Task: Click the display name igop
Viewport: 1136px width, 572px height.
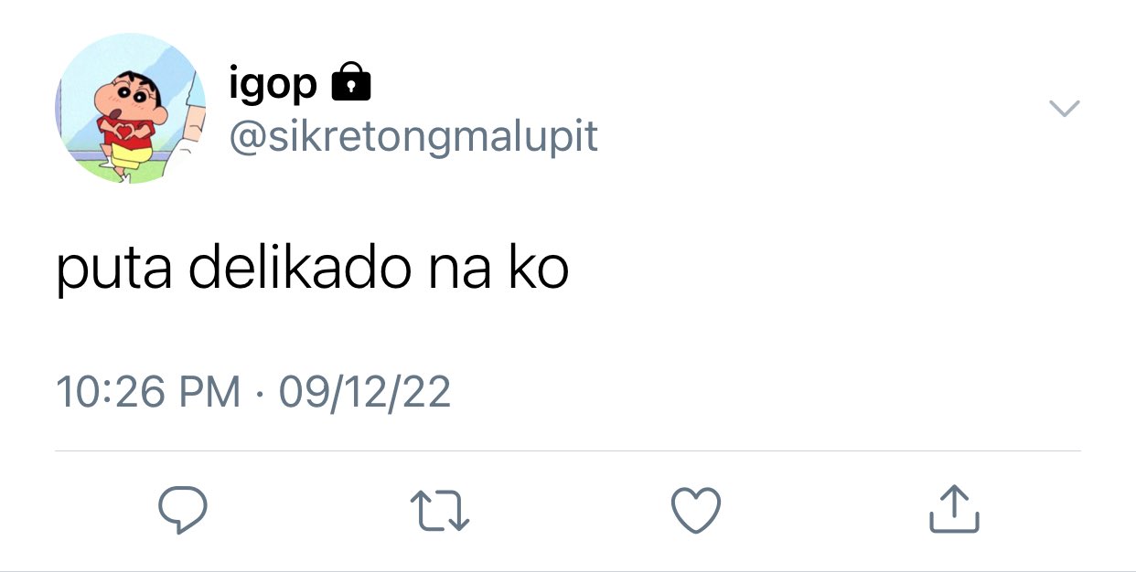Action: 273,85
